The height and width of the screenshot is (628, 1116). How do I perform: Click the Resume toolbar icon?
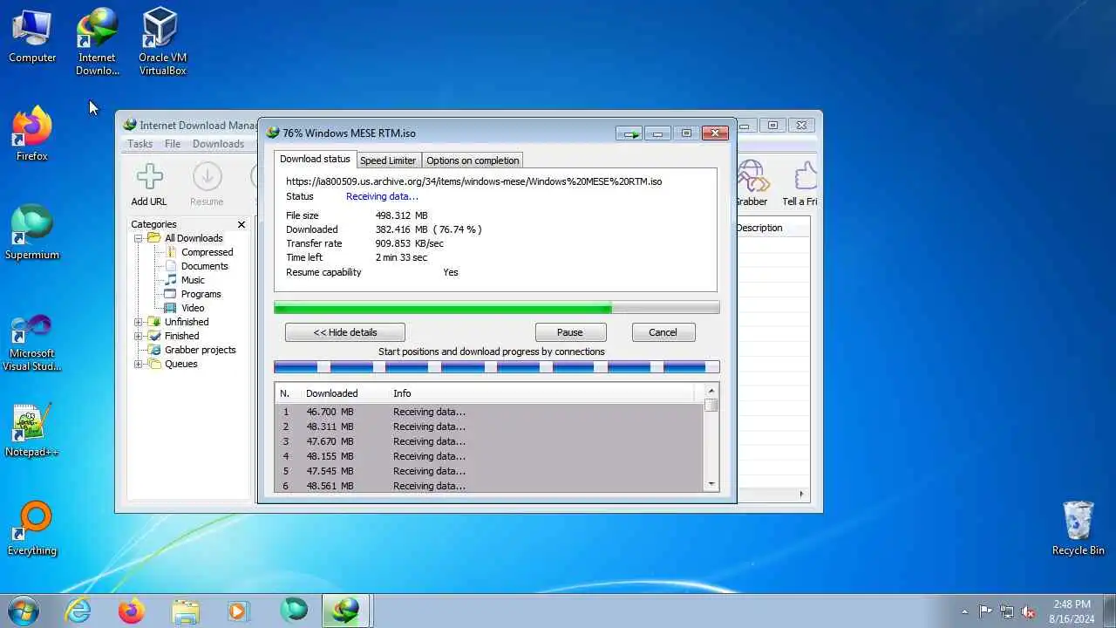207,177
